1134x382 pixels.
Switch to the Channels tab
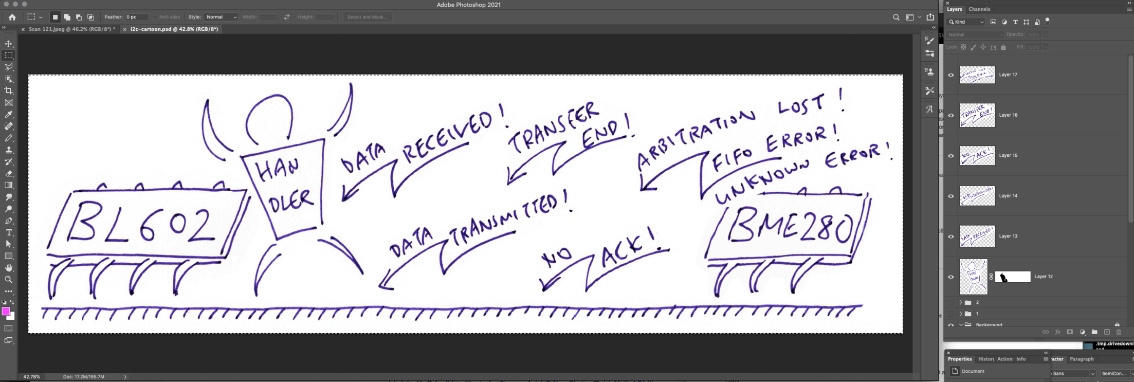point(979,9)
